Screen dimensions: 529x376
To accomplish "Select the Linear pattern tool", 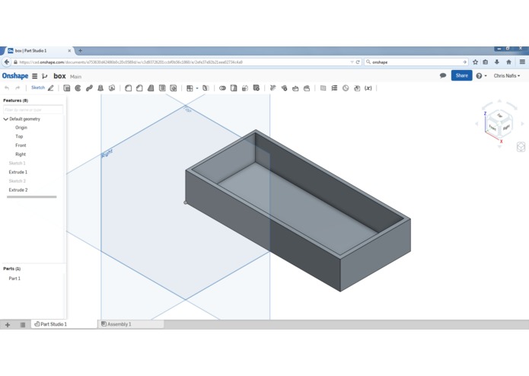I will tap(190, 88).
